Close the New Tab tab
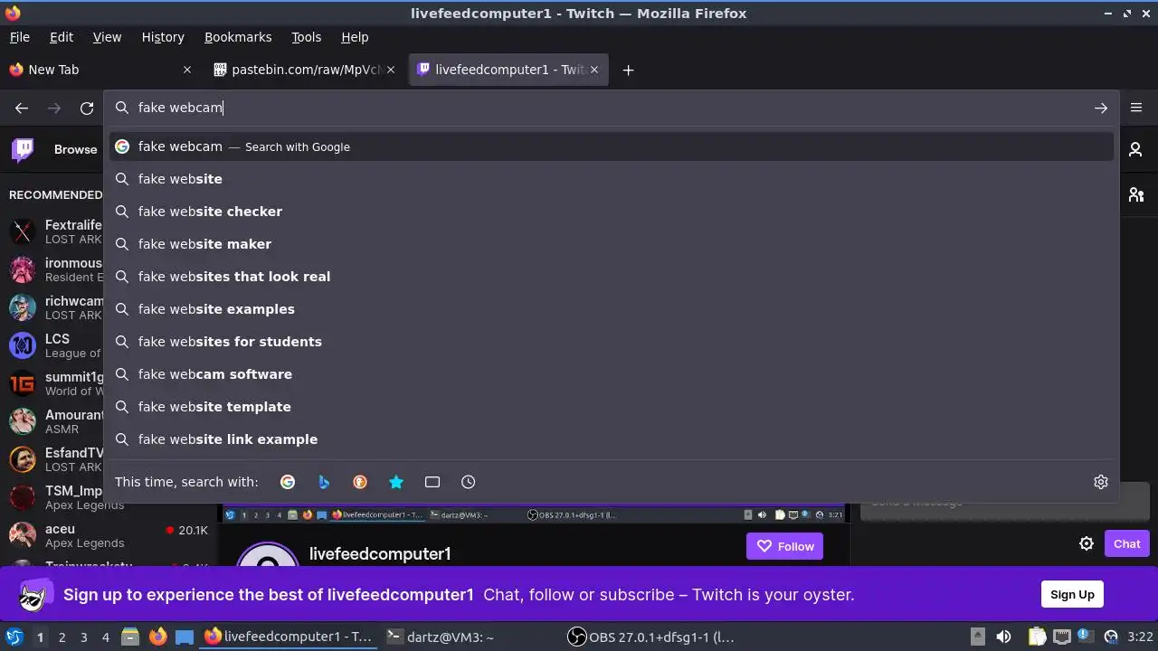Image resolution: width=1158 pixels, height=651 pixels. [x=187, y=70]
